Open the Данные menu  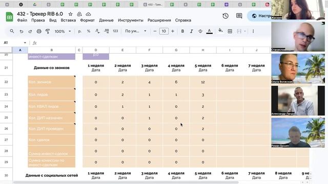106,20
